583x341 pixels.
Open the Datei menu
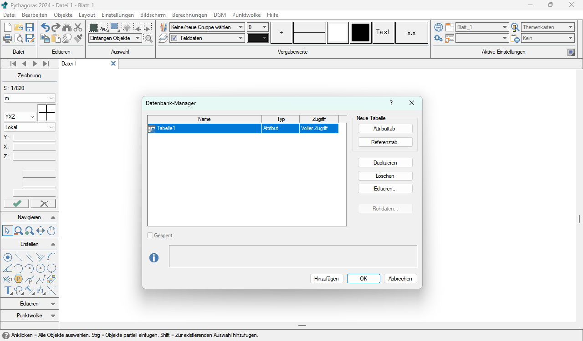click(x=9, y=15)
